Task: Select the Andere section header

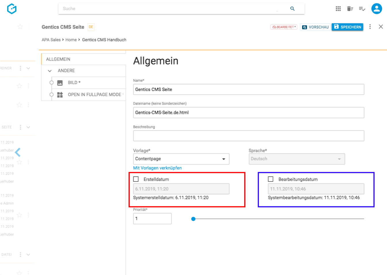Action: pos(84,71)
